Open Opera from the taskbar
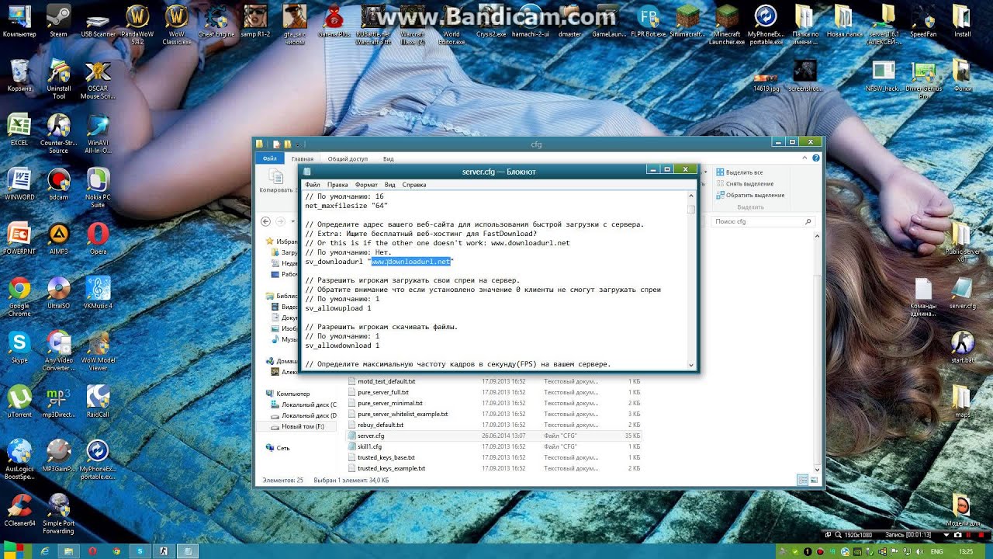Screen dimensions: 993x559 tap(92, 551)
